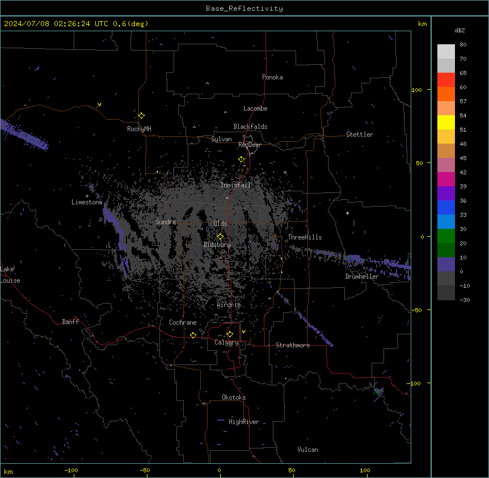Click the Base_Reflectivity title text

click(x=244, y=9)
